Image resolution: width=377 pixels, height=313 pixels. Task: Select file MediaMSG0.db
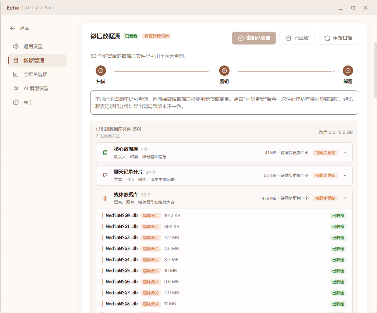[224, 216]
